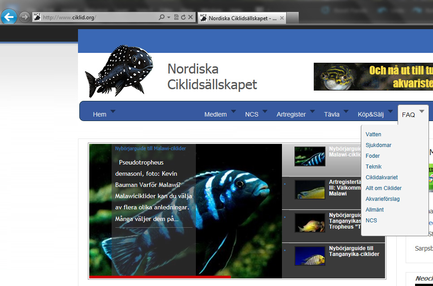The width and height of the screenshot is (433, 286).
Task: Click the spotted fish site logo
Action: 119,71
